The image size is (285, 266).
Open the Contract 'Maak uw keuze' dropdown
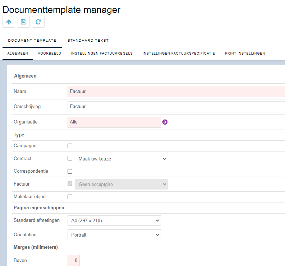(121, 159)
